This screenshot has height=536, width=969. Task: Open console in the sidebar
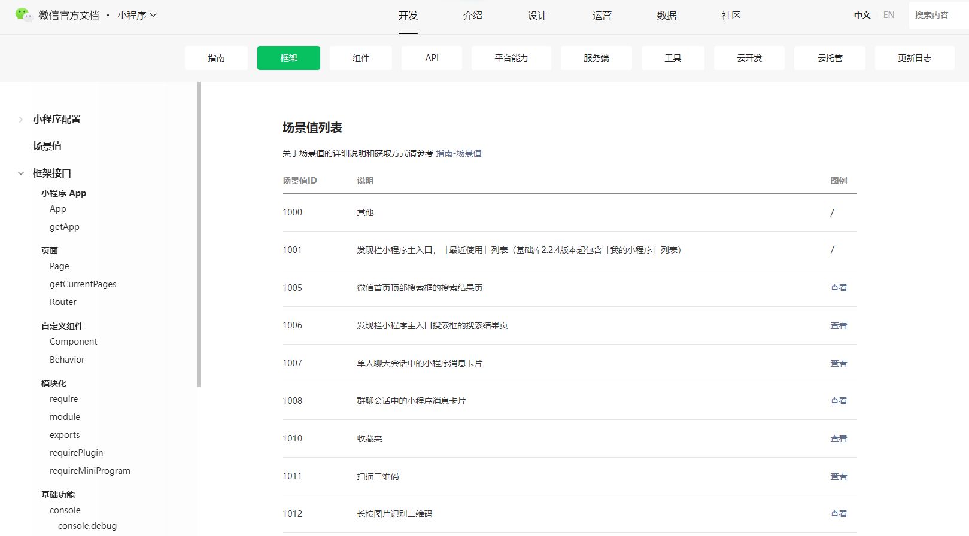[x=65, y=510]
